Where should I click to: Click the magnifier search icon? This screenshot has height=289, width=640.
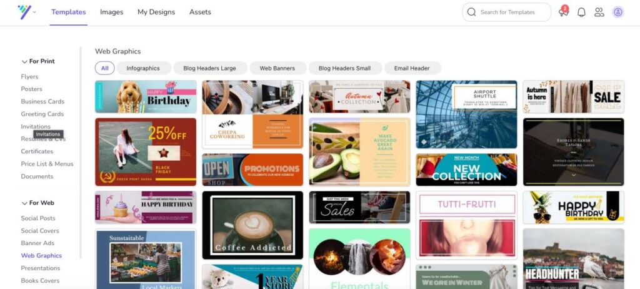471,12
